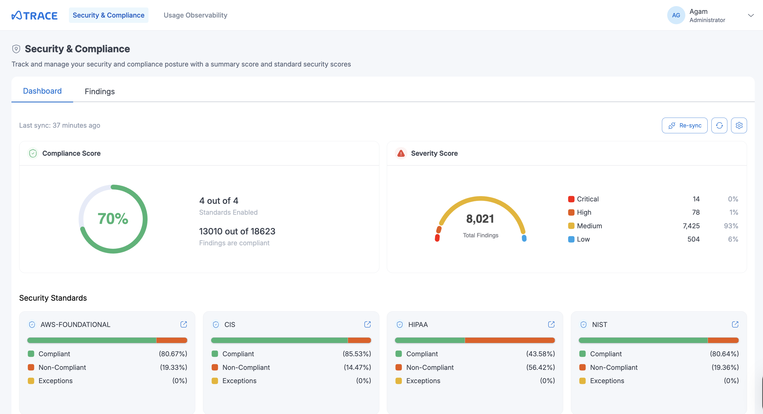Click the Compliance Score shield icon
The image size is (763, 414).
tap(33, 153)
